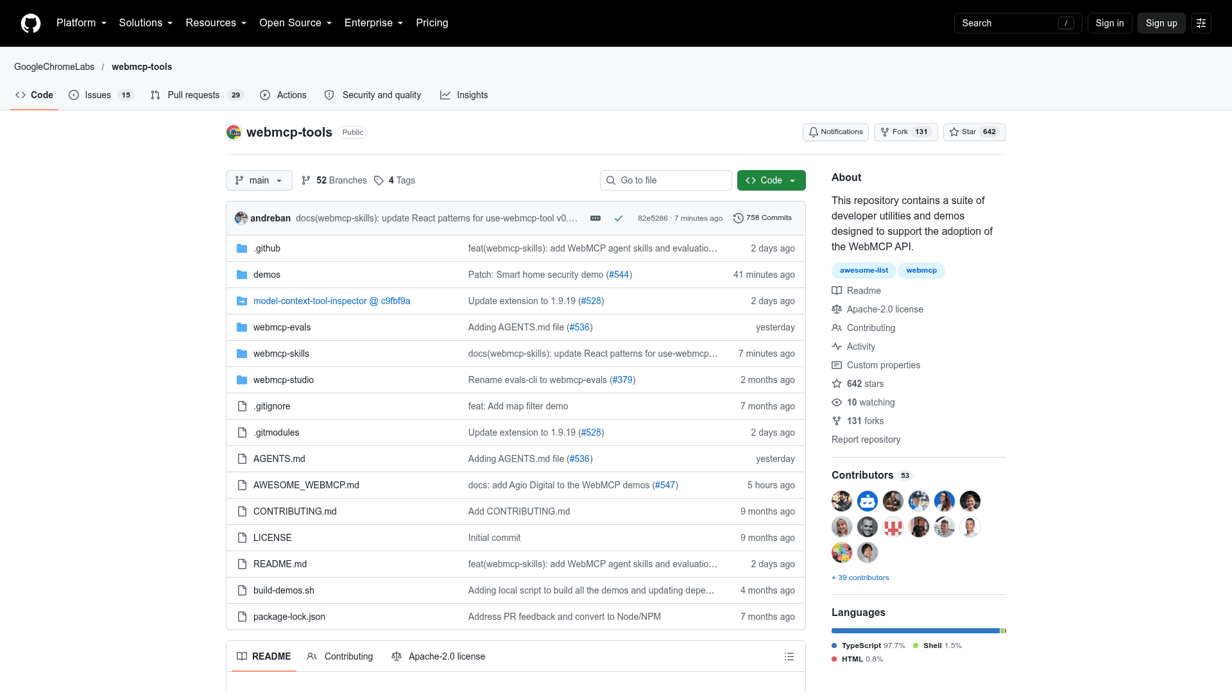Click the file icon next to LICENSE

[242, 538]
